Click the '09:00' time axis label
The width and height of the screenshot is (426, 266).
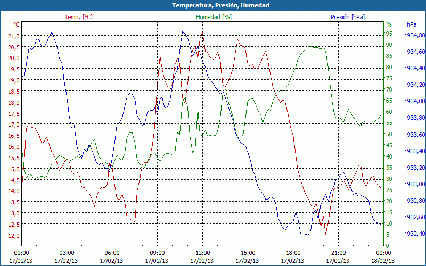click(x=157, y=253)
